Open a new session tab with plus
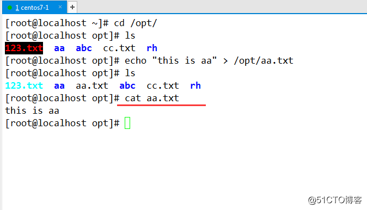This screenshot has height=210, width=367. 72,7
